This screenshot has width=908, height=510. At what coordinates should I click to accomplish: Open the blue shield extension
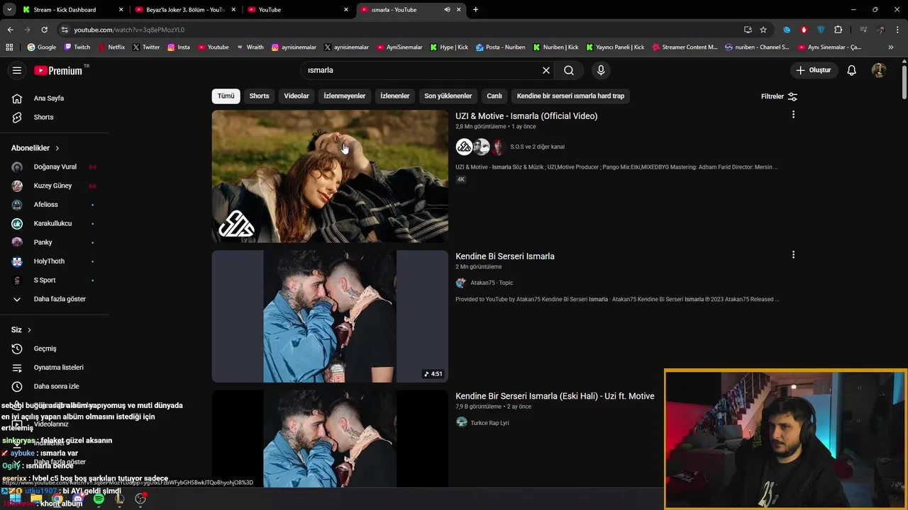coord(821,30)
